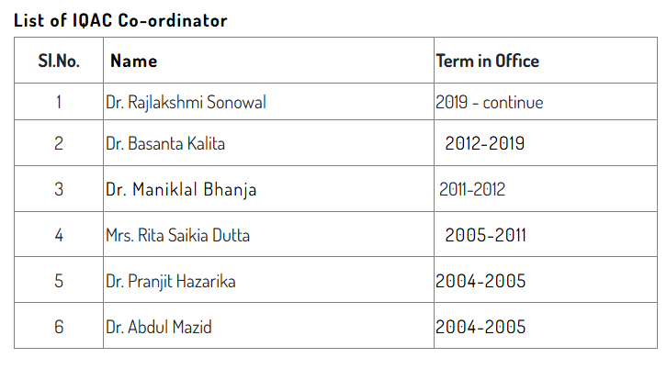Click serial number 3 in the table
Viewport: 667px width, 369px height.
(59, 189)
